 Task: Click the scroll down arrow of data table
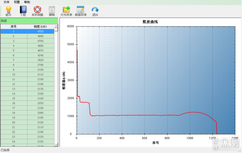coord(56,145)
